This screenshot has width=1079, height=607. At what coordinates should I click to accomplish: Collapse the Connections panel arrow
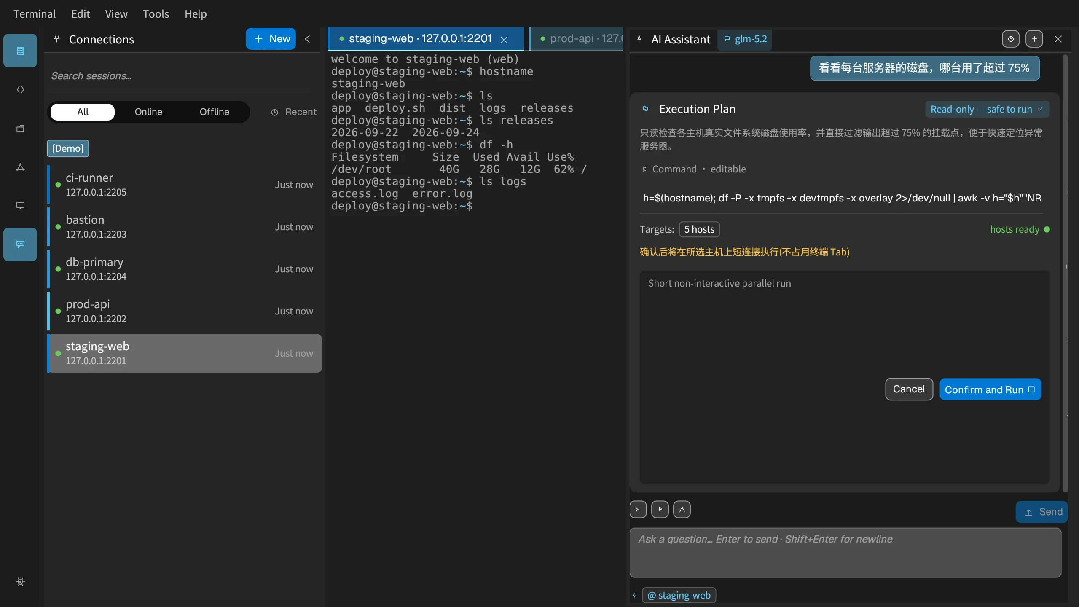[307, 39]
